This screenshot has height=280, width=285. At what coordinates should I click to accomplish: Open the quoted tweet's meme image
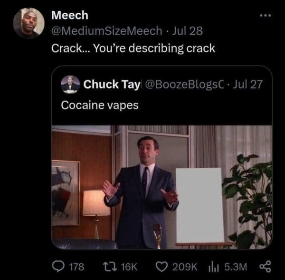pyautogui.click(x=161, y=186)
